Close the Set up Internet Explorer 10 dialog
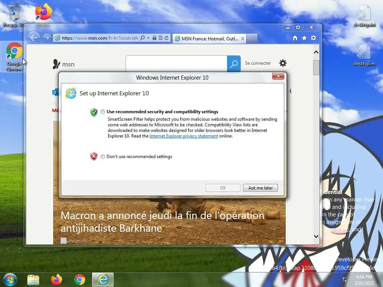This screenshot has width=383, height=287. click(278, 76)
